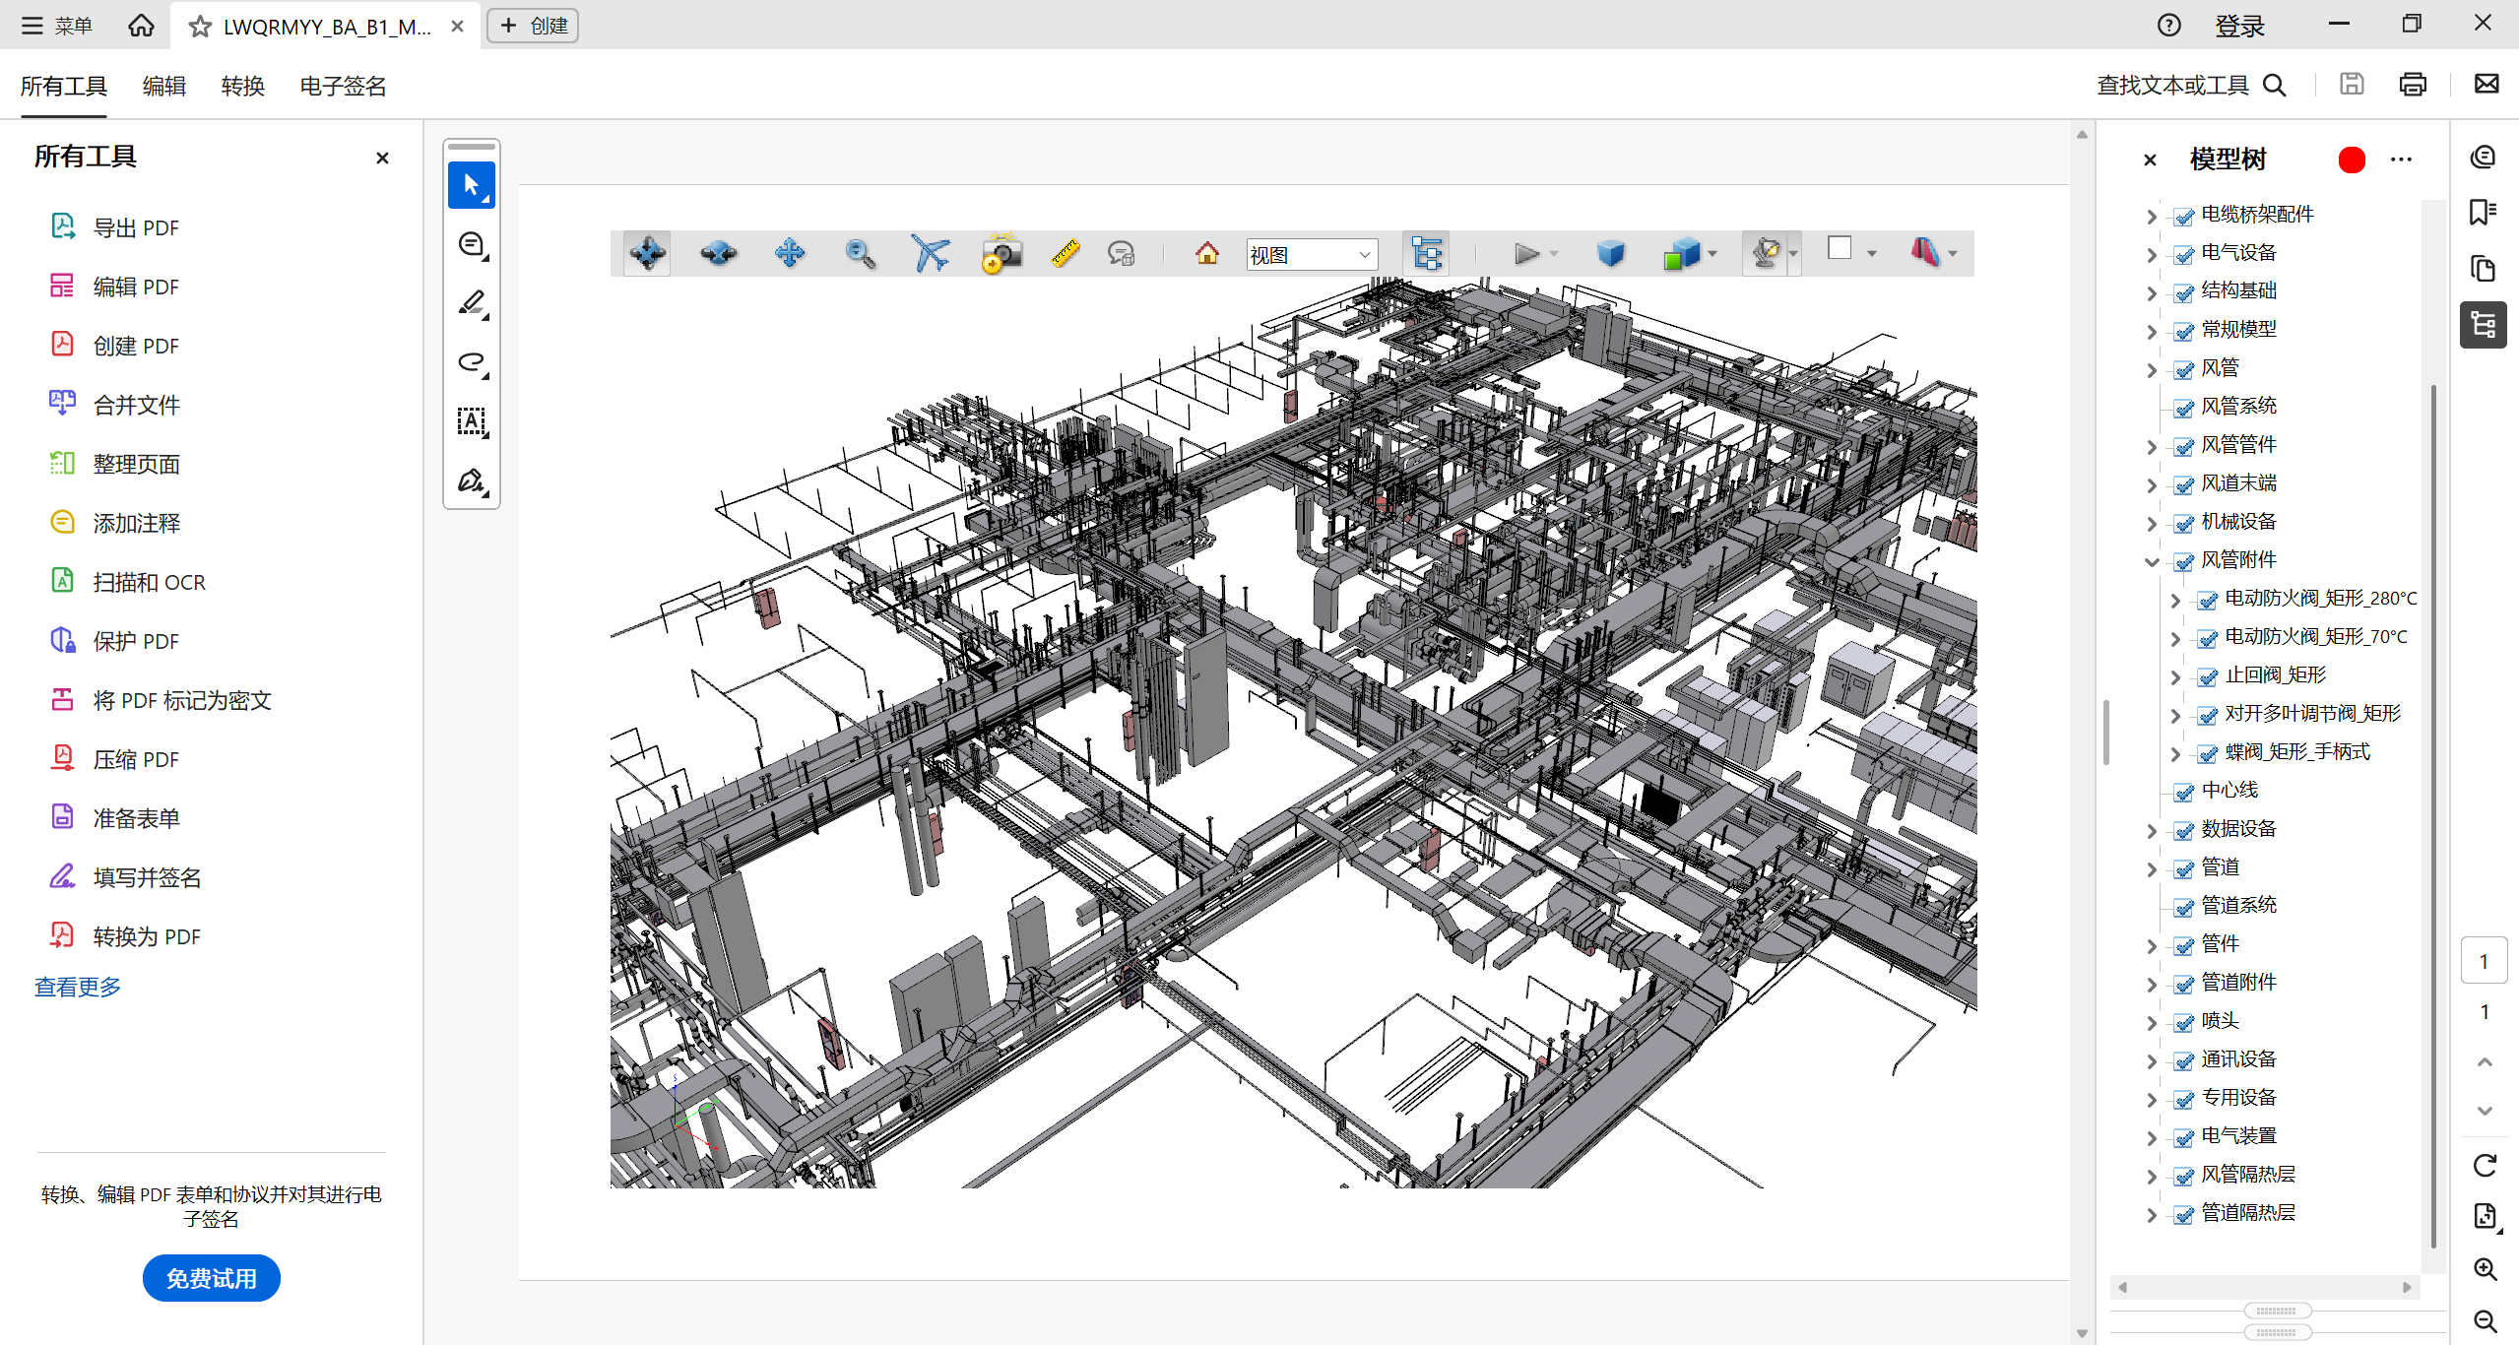Uncheck the 喷头 layer checkbox
This screenshot has height=1345, width=2519.
click(2184, 1022)
